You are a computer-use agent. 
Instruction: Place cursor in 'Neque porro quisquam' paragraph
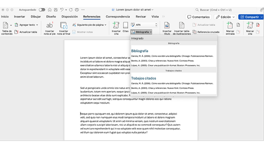[130, 123]
